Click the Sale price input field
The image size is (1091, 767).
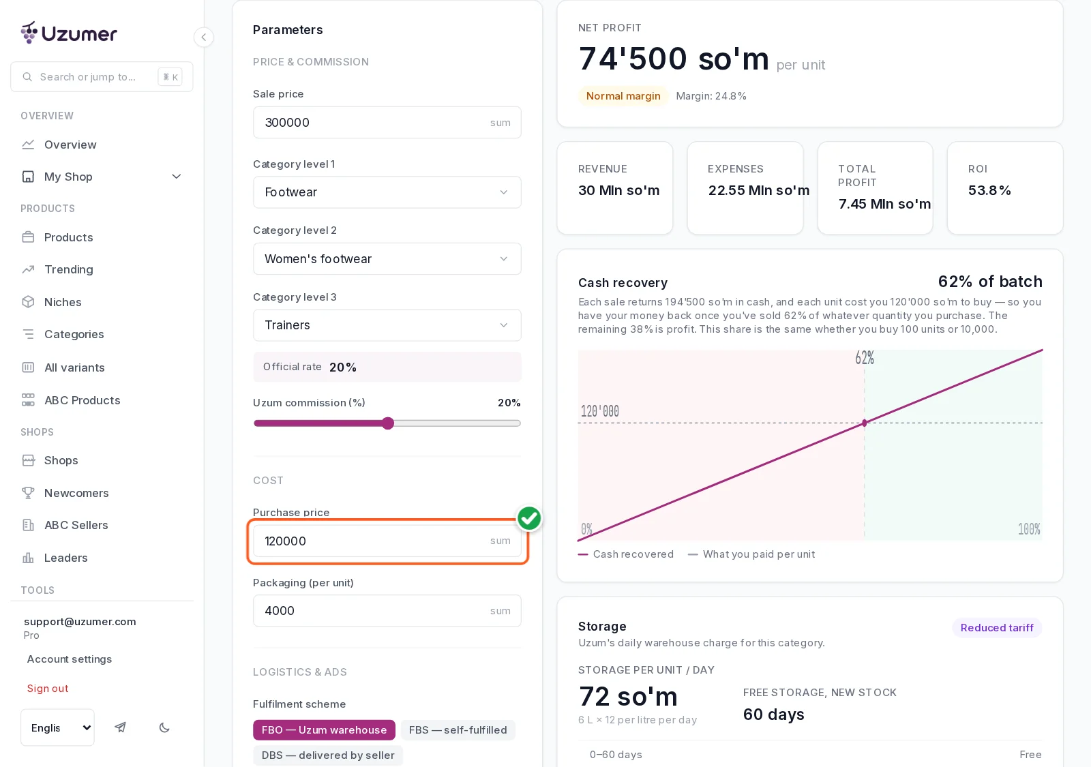coord(387,123)
